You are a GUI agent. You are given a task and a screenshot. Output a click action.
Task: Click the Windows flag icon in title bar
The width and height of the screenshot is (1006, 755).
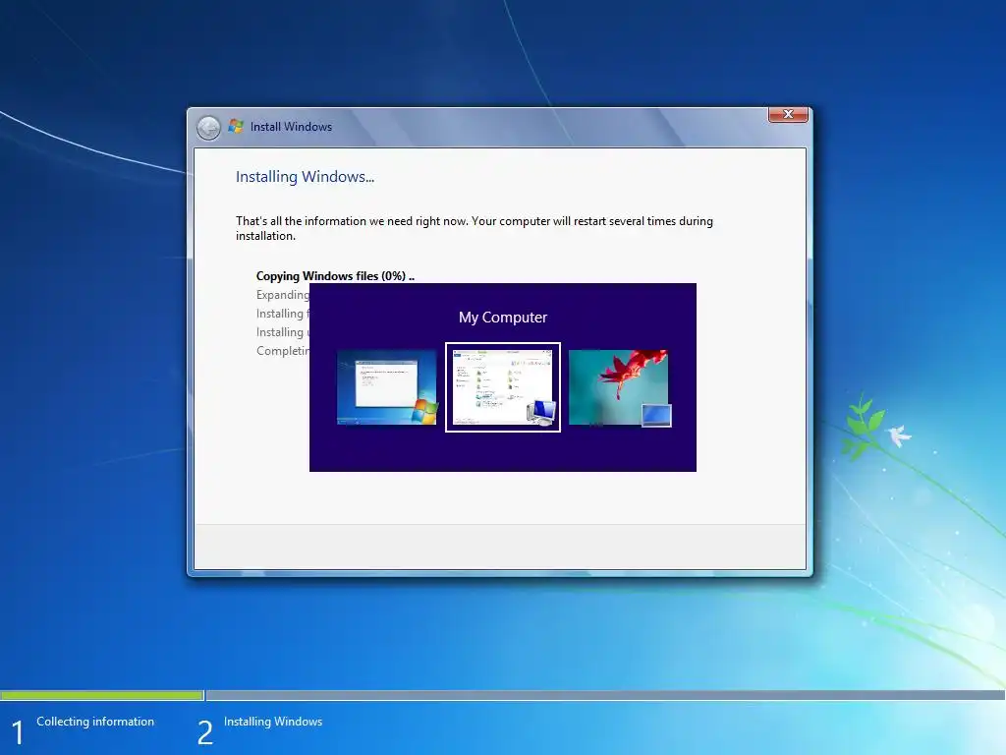236,127
